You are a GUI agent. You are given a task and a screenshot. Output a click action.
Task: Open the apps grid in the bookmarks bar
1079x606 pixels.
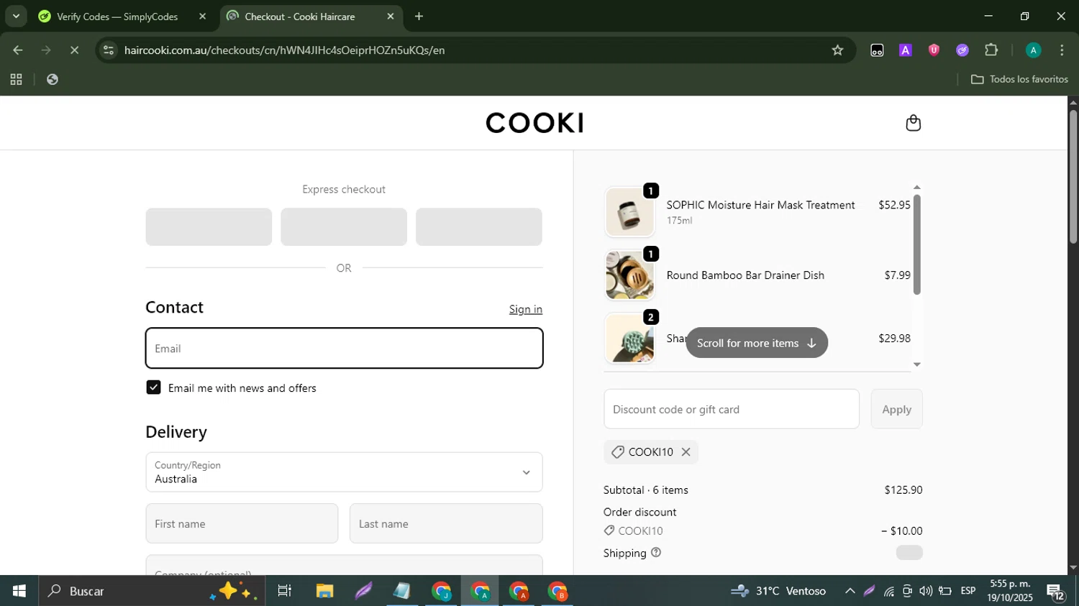pyautogui.click(x=16, y=79)
